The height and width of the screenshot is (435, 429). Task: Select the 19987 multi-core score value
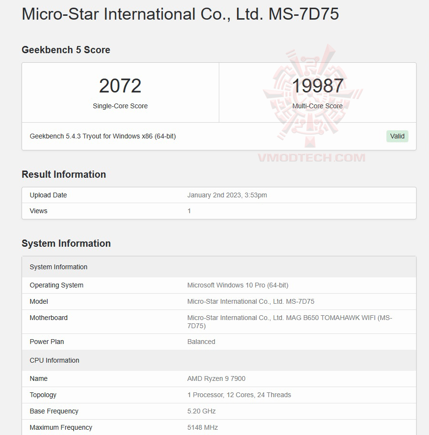[x=317, y=86]
